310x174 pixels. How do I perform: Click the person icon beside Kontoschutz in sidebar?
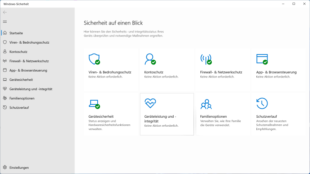point(5,51)
